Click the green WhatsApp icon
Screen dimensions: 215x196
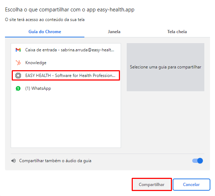click(18, 88)
